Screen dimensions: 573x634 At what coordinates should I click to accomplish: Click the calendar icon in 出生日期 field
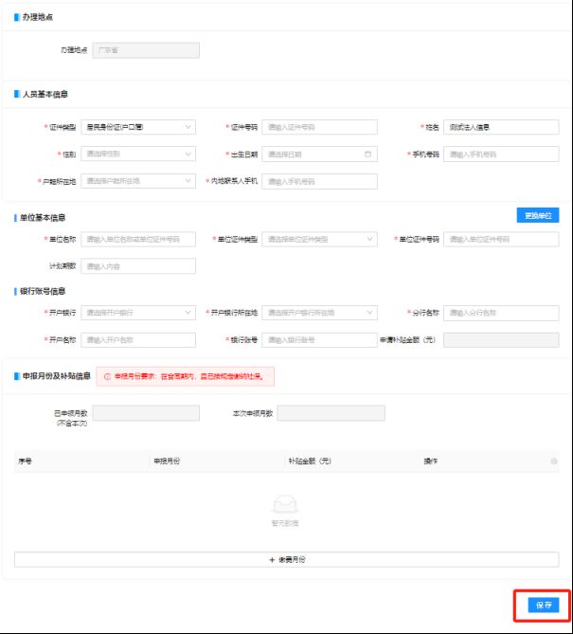367,154
